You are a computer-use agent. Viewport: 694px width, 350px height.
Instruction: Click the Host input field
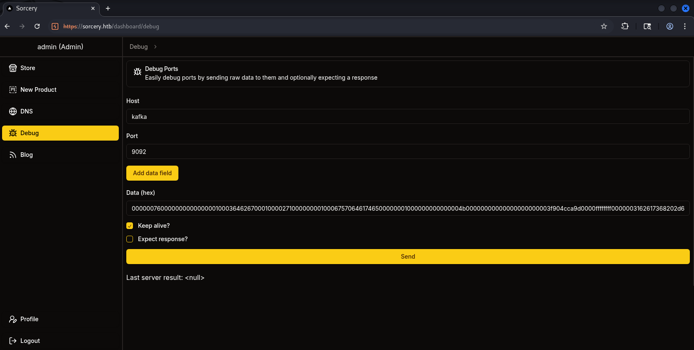[408, 117]
